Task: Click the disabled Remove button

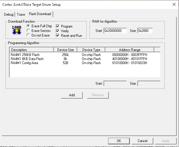Action: tap(98, 95)
